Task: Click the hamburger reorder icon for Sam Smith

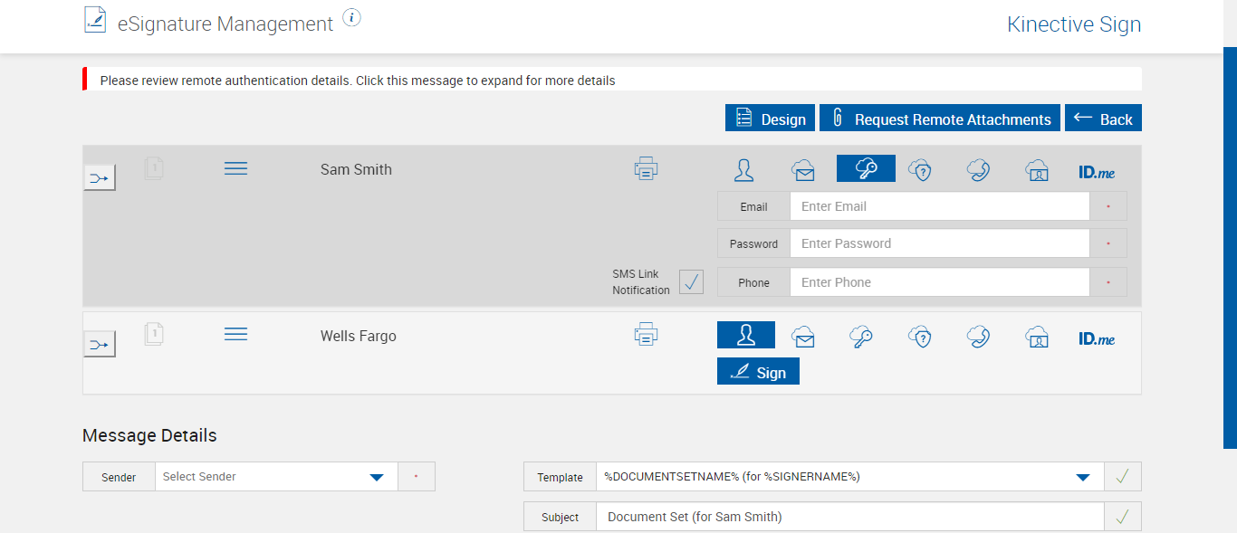Action: tap(235, 168)
